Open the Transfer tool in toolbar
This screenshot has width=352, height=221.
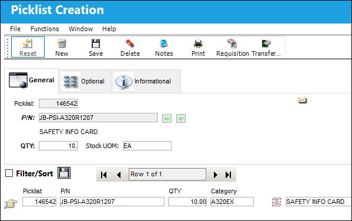click(x=266, y=47)
